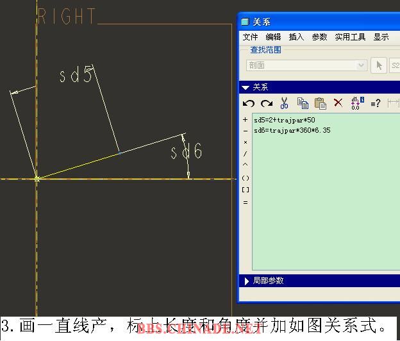The width and height of the screenshot is (400, 341).
Task: Insert plus operator into relation
Action: [245, 120]
